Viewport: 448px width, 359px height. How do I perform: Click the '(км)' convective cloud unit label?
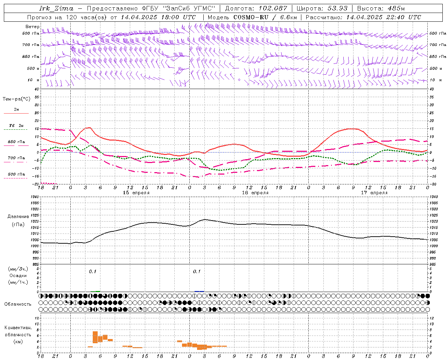click(x=18, y=341)
